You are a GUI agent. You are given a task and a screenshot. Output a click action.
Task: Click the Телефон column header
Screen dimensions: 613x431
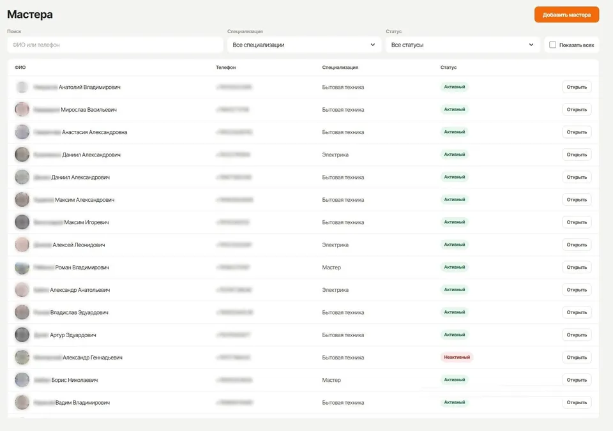[226, 67]
